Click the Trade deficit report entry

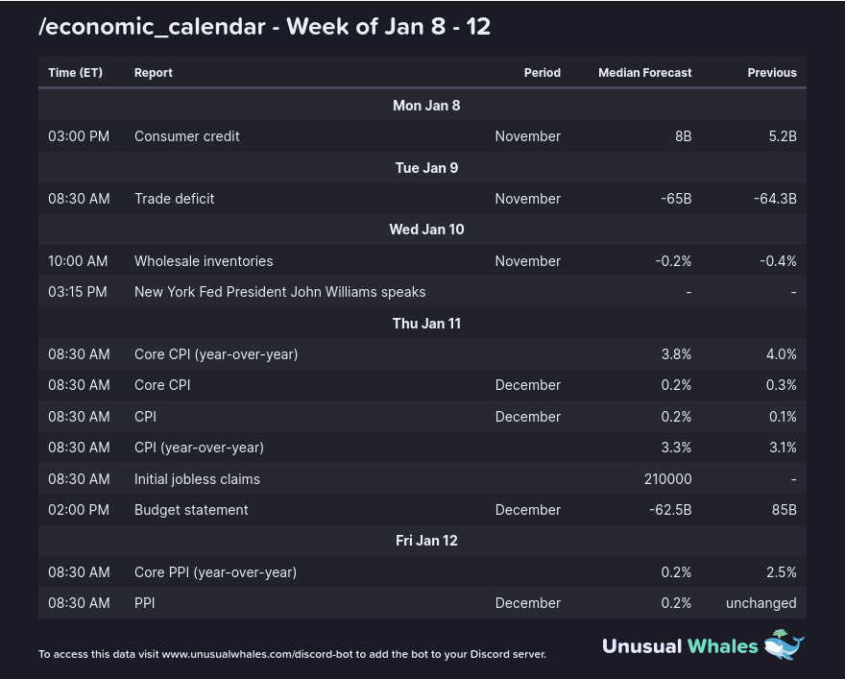pyautogui.click(x=175, y=199)
